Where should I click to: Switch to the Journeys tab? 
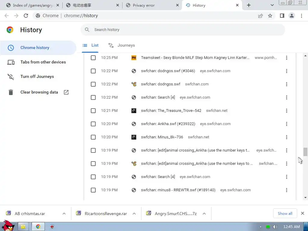point(122,45)
